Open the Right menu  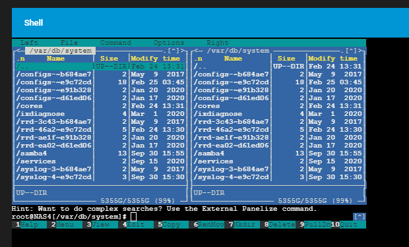pyautogui.click(x=218, y=43)
